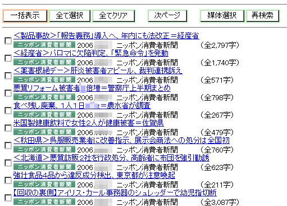The image size is (287, 206).
Task: Open link 【回収の裏側】アイリス・カール事務器
Action: click(x=115, y=192)
